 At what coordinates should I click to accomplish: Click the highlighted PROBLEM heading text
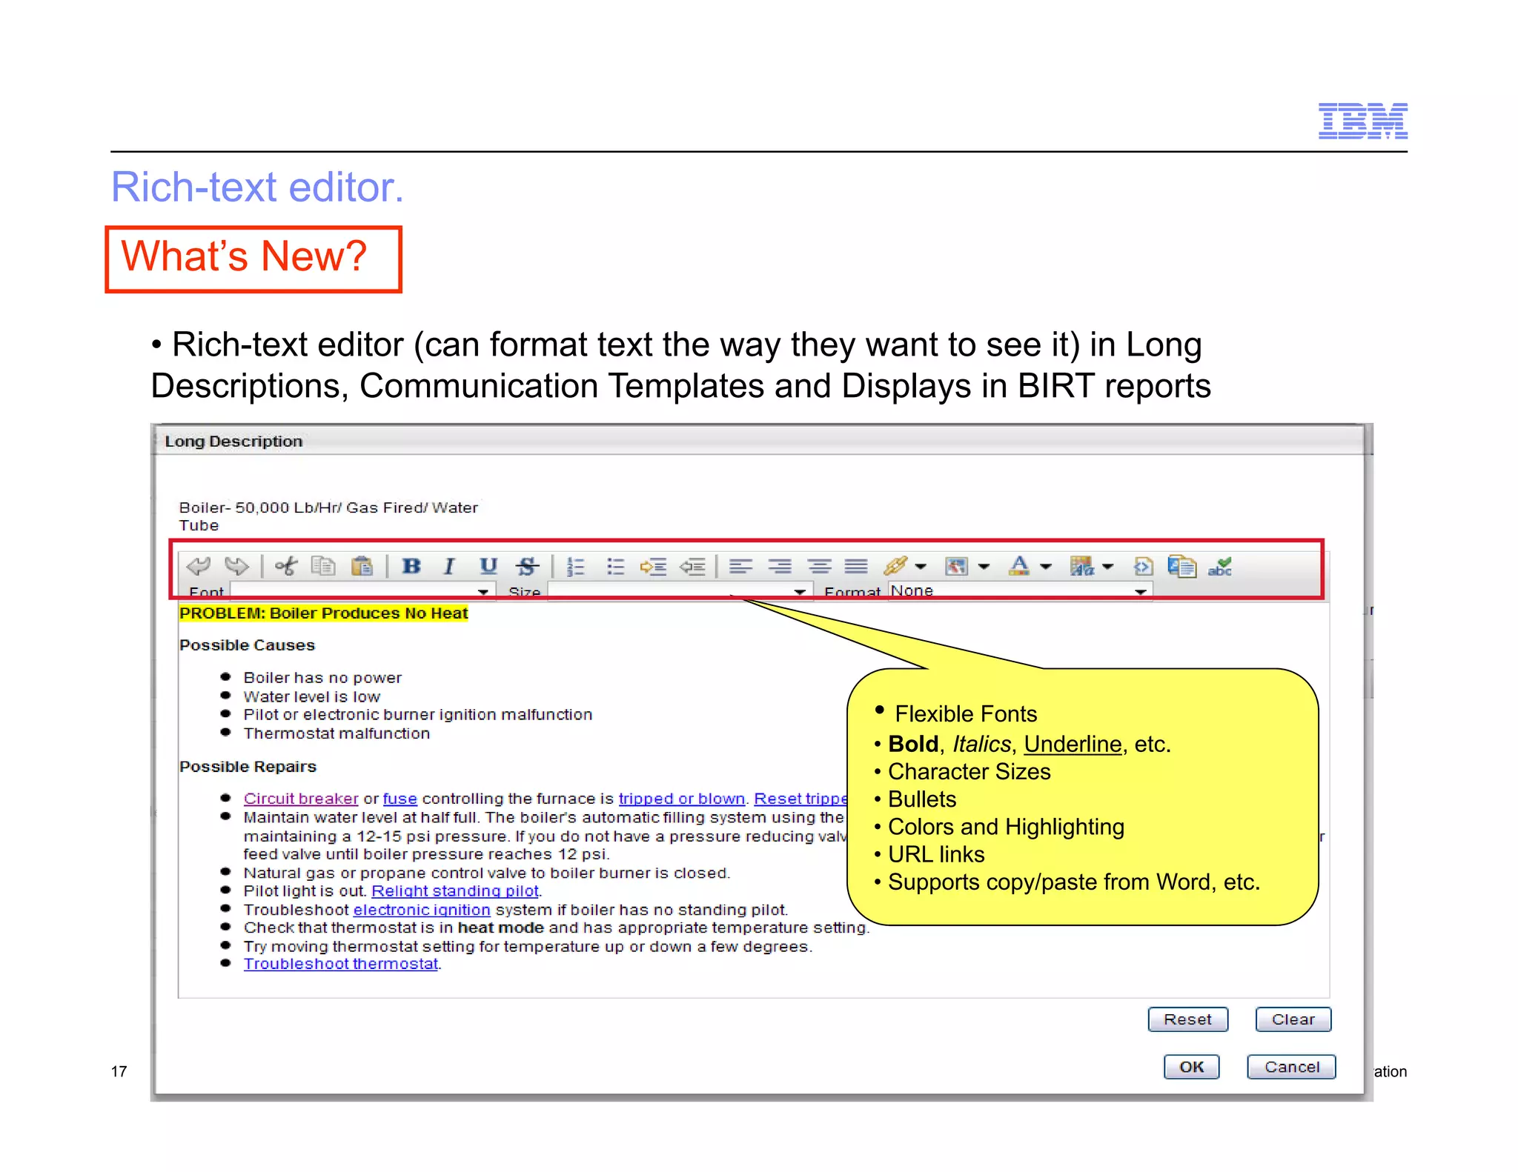[x=324, y=613]
